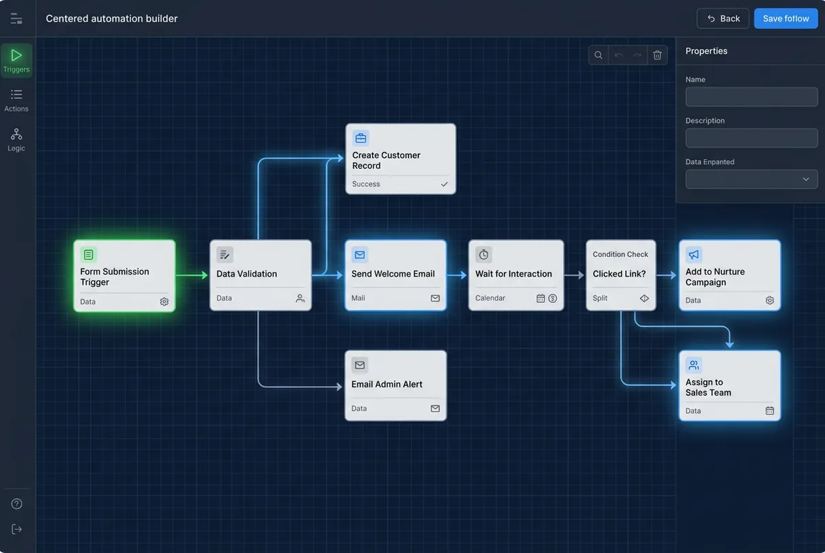
Task: Select the Logic sidebar tab
Action: pos(16,139)
